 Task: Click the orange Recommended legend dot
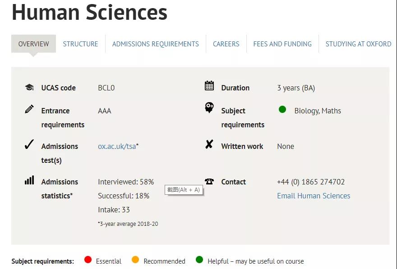coord(135,260)
